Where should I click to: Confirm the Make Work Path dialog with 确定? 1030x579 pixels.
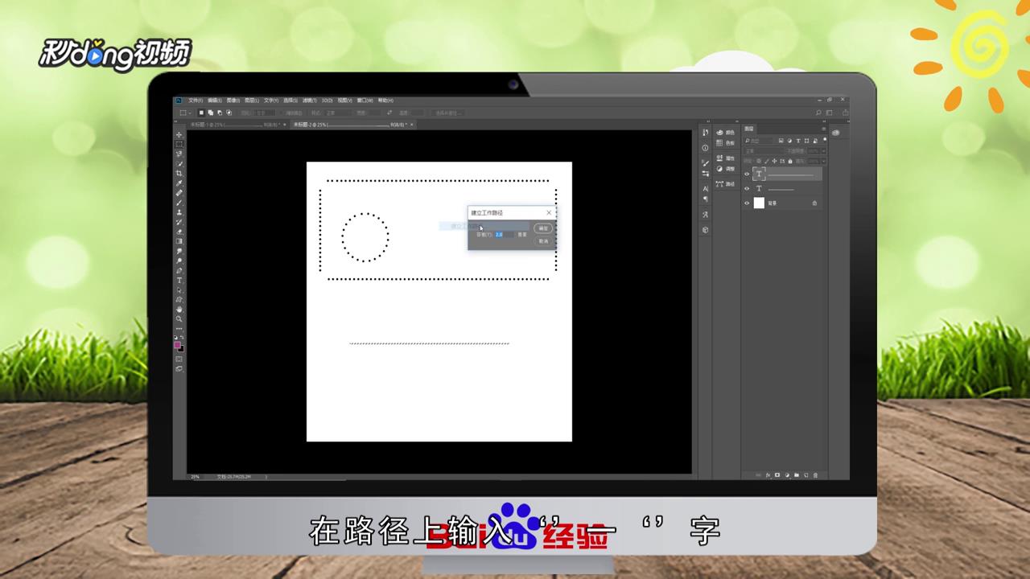point(543,228)
